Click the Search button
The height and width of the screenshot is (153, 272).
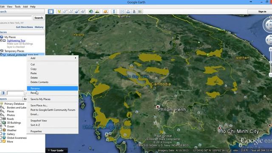(39, 18)
